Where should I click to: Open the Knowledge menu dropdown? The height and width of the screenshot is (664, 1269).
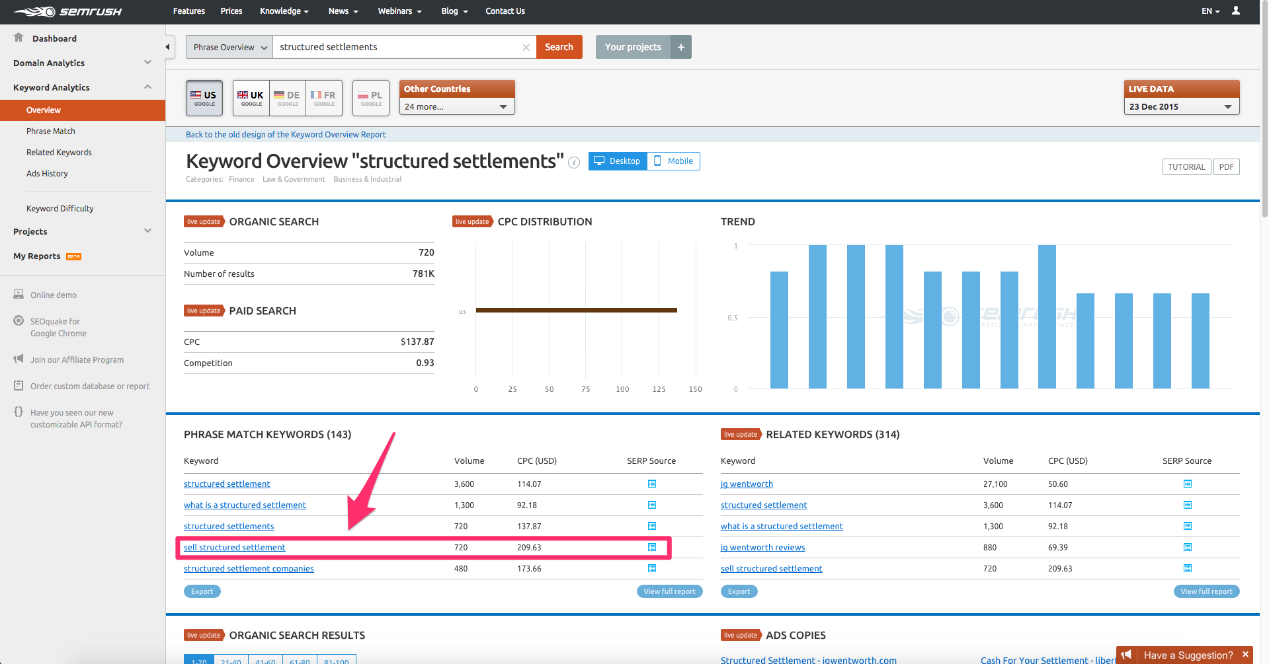tap(284, 11)
